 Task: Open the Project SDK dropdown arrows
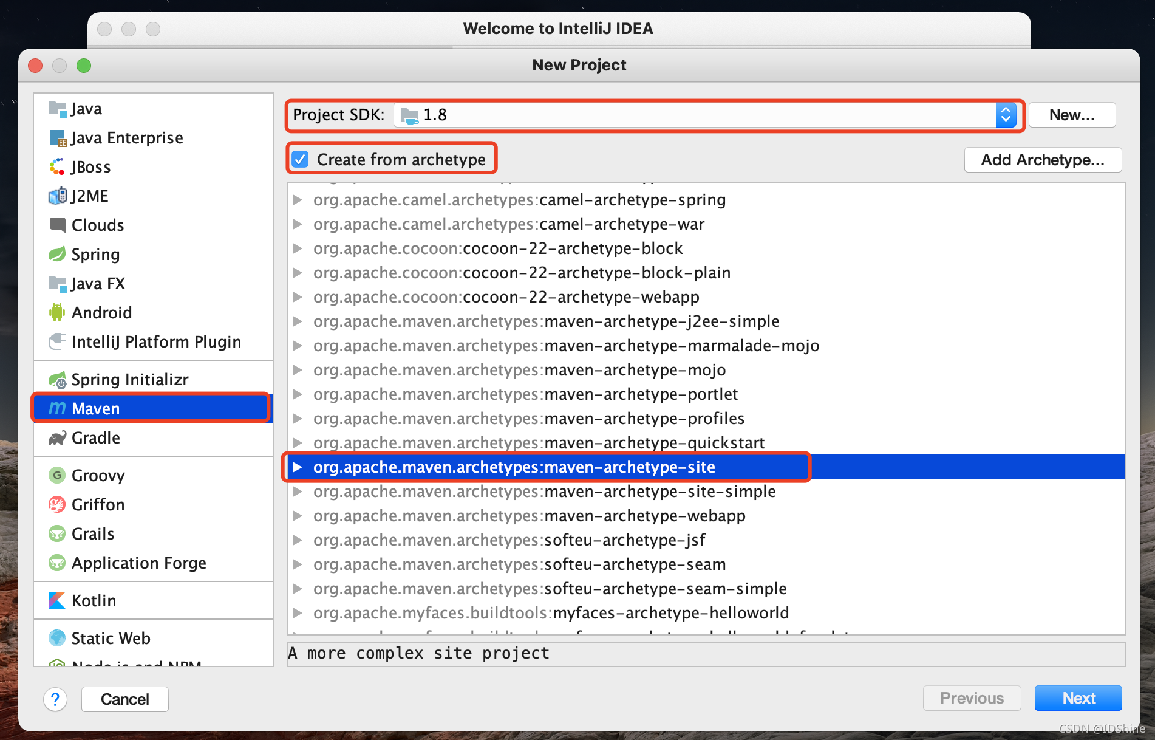(x=1006, y=115)
